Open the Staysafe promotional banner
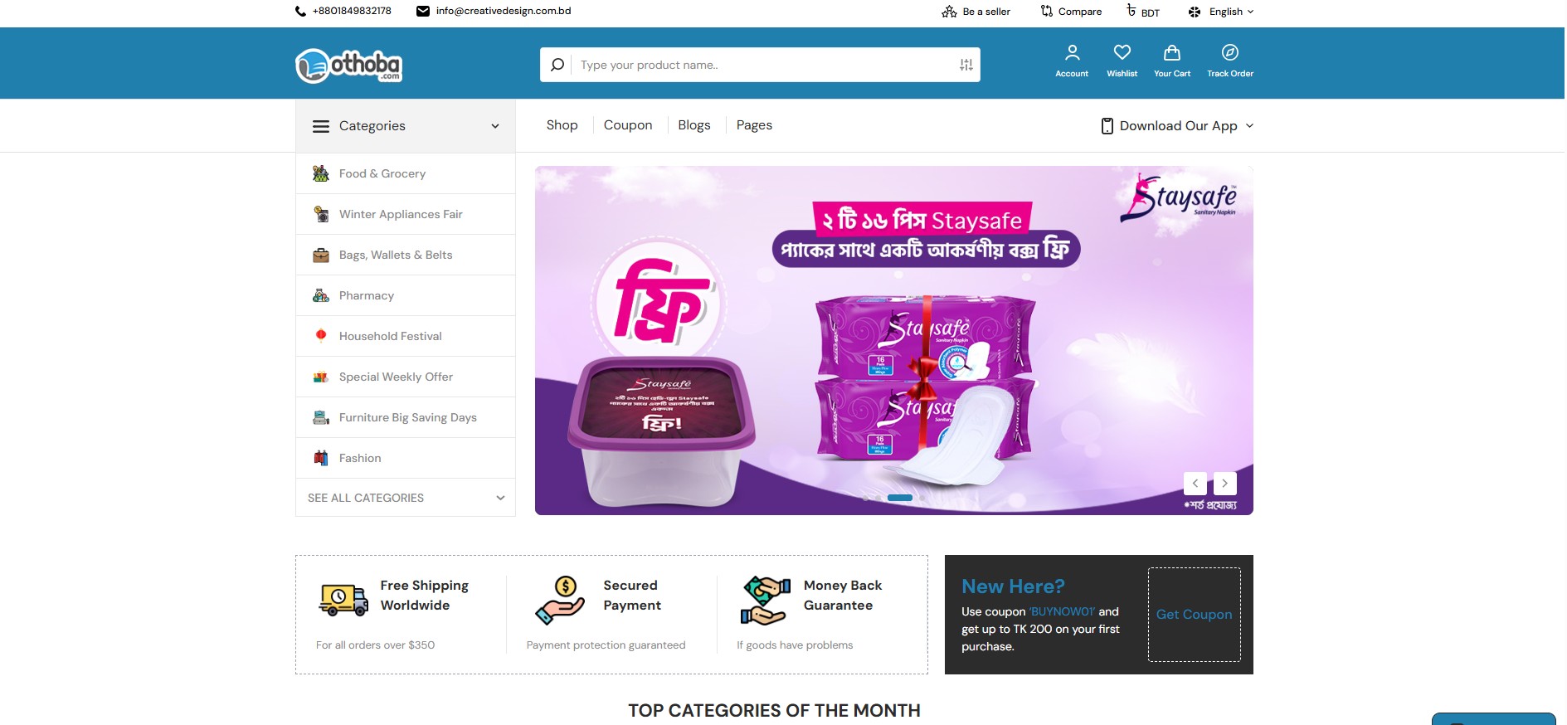Screen dimensions: 1567x725 (x=894, y=340)
